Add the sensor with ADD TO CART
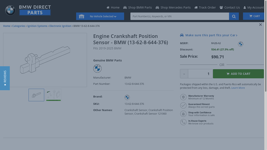 click(238, 74)
